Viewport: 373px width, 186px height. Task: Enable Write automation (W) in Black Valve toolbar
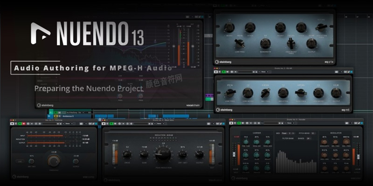[x=115, y=124]
